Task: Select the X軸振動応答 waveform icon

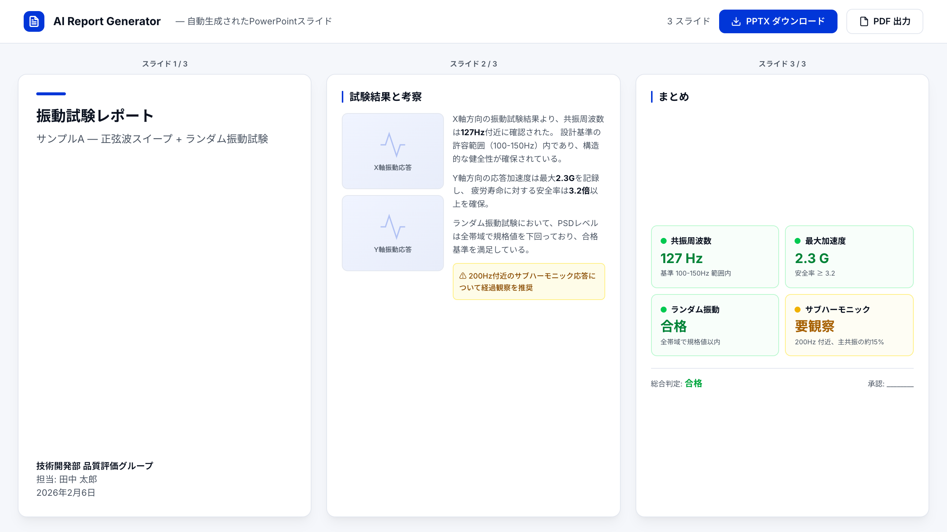Action: 392,145
